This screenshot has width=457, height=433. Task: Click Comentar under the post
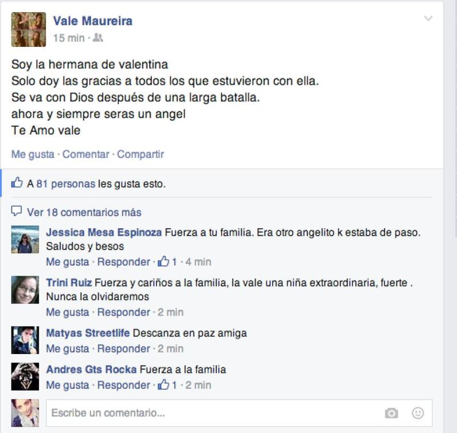pyautogui.click(x=86, y=154)
